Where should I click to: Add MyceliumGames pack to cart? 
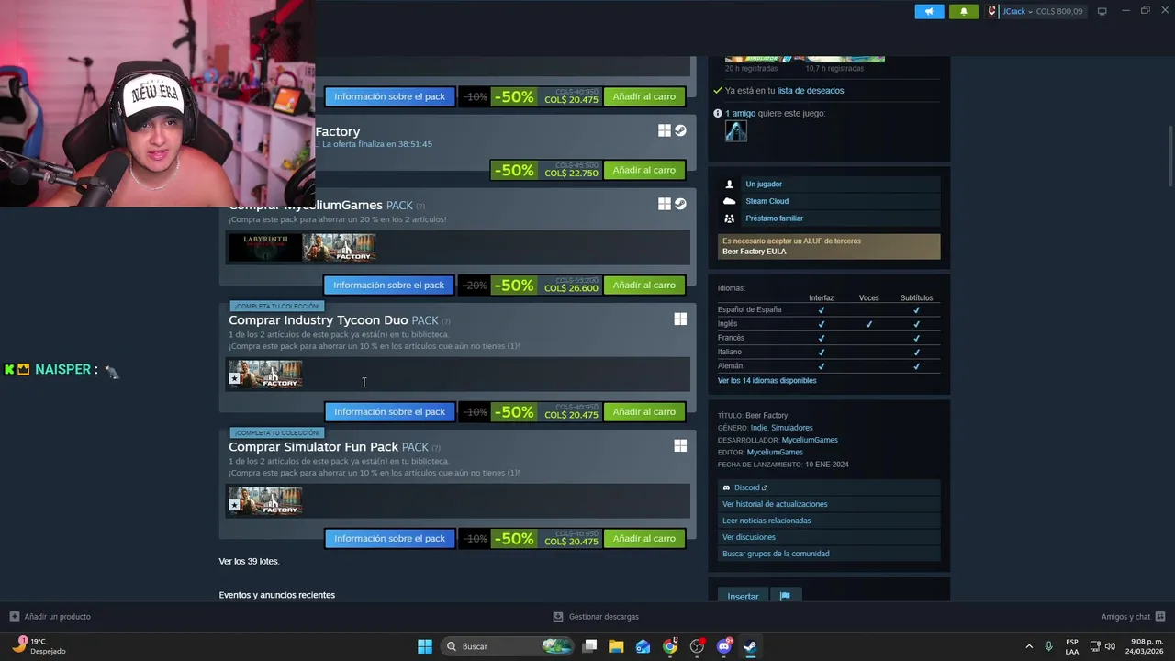(644, 286)
